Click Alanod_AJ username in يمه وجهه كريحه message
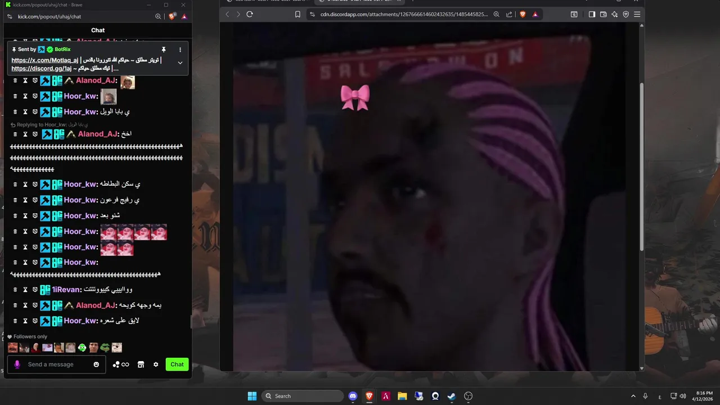Viewport: 720px width, 405px height. click(96, 305)
